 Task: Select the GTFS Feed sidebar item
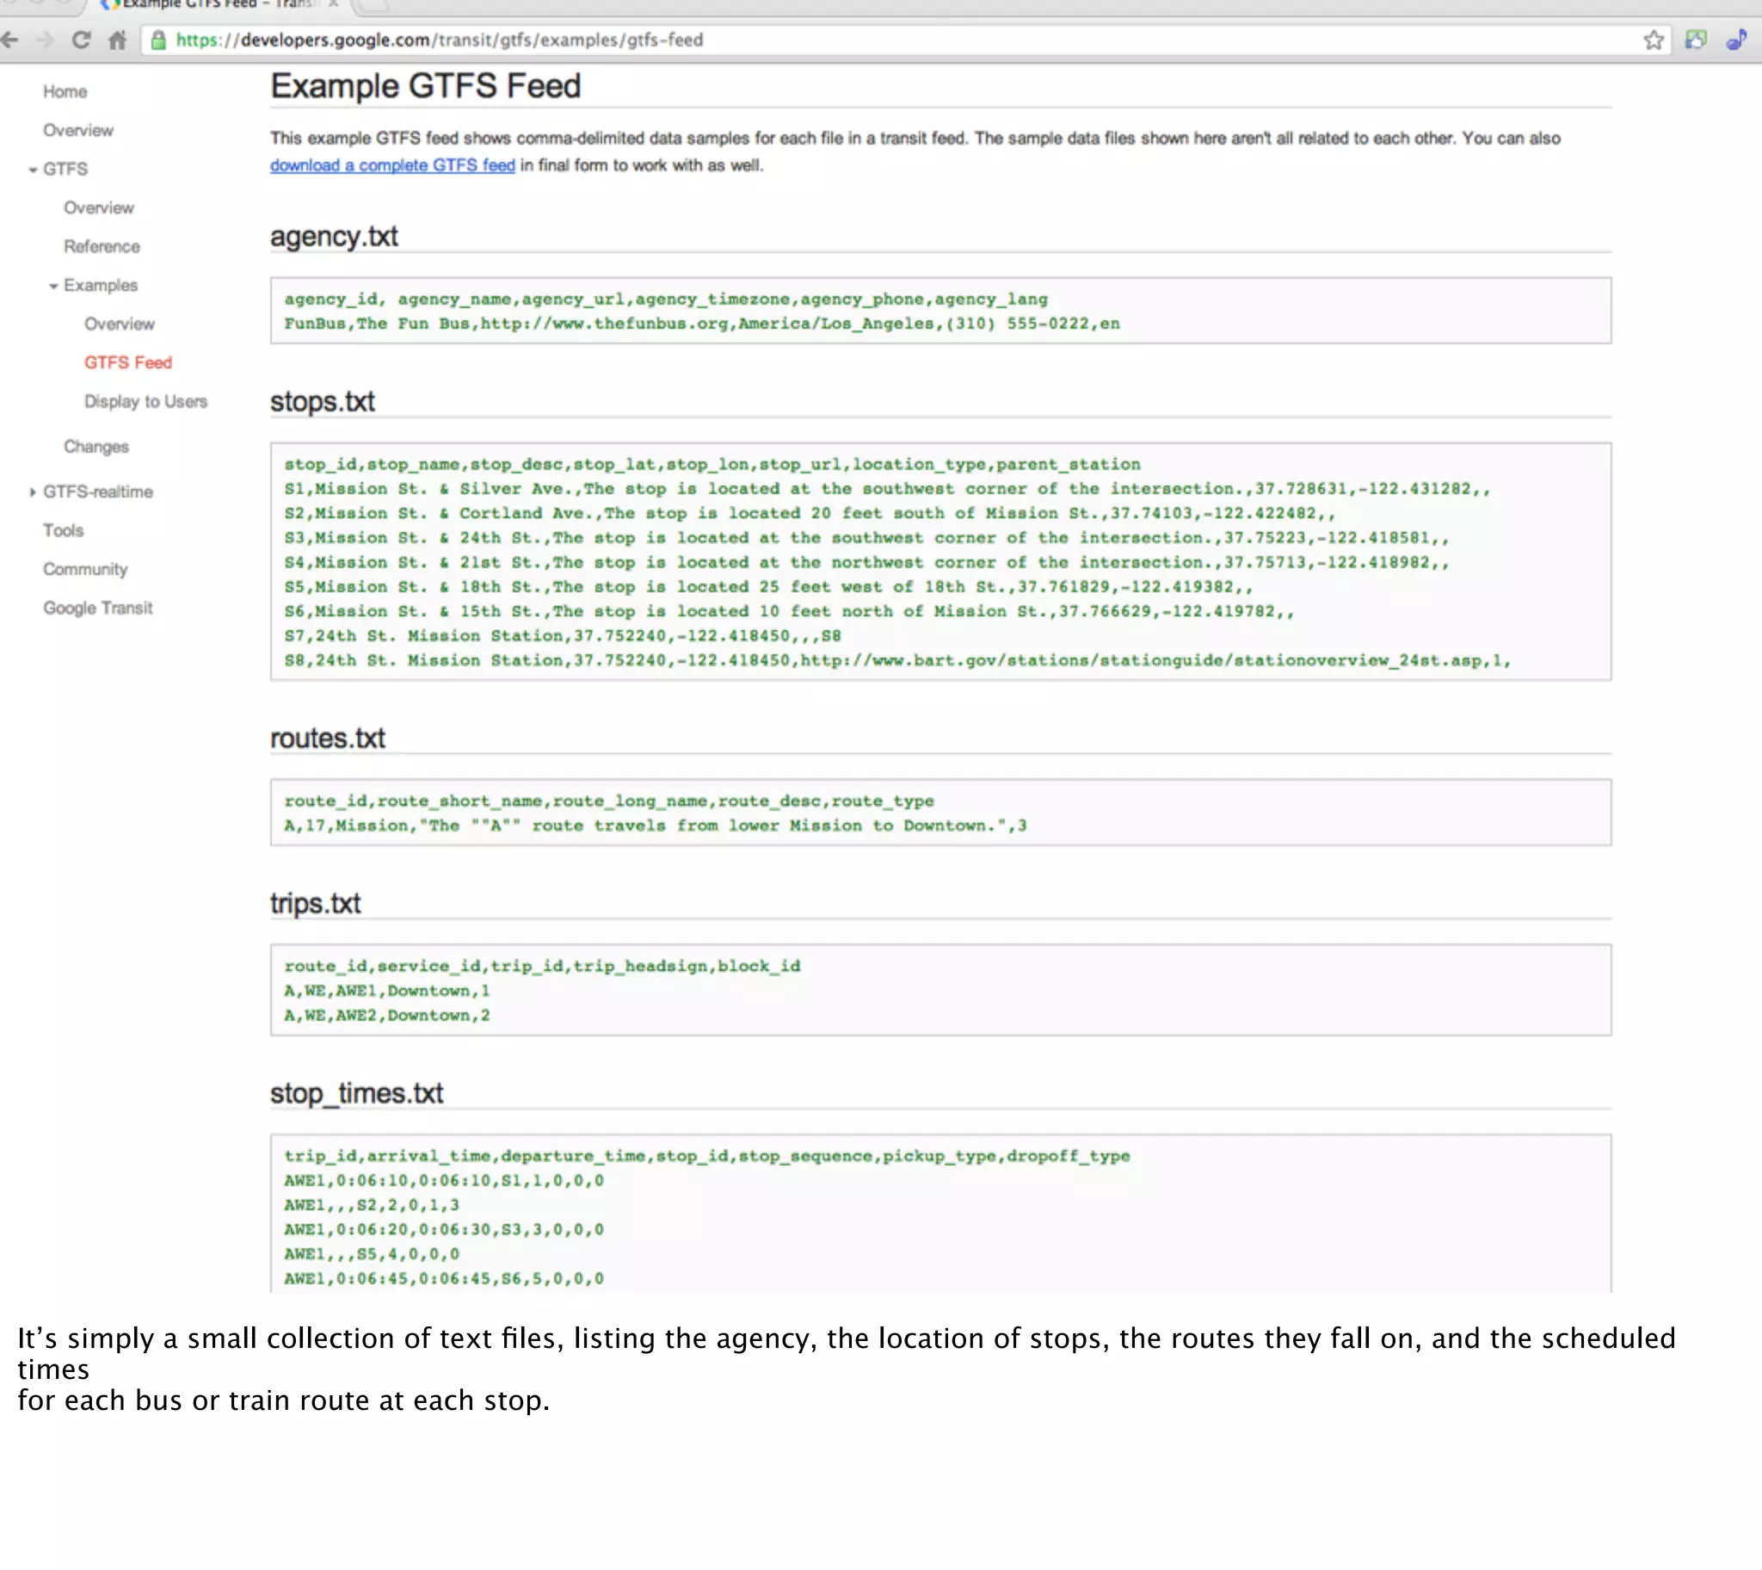coord(127,363)
